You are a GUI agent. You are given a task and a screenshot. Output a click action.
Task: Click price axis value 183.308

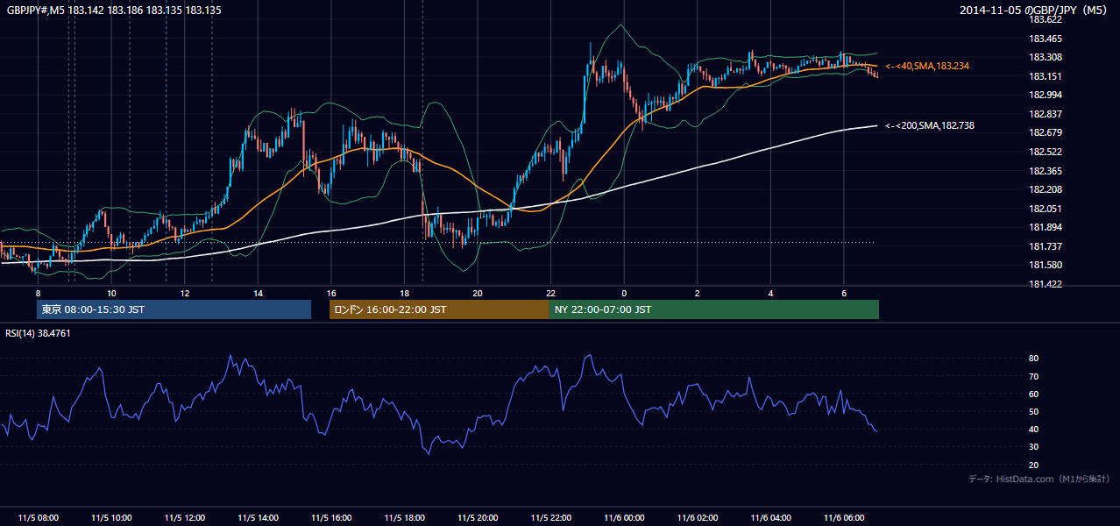[x=1045, y=57]
